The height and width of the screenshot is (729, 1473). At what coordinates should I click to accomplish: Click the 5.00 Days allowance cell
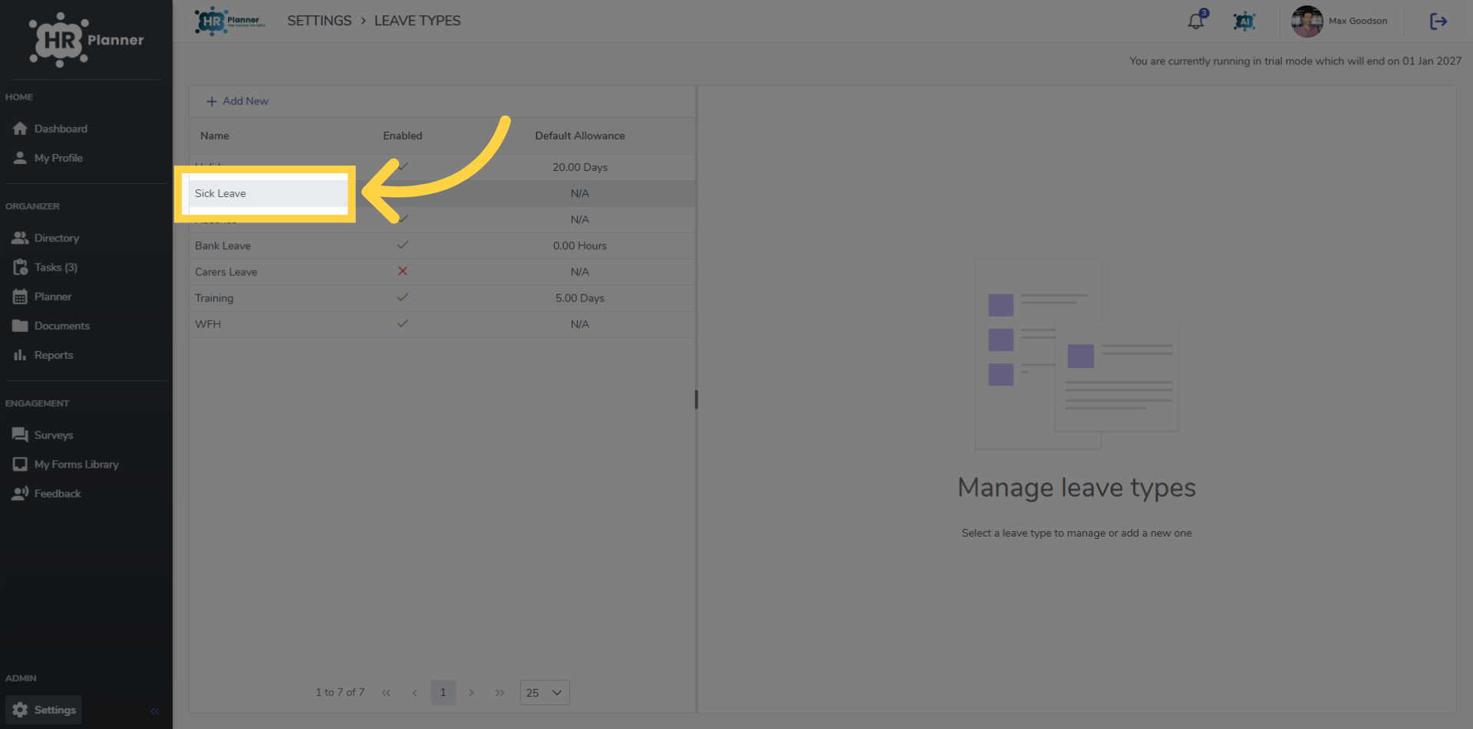tap(580, 298)
